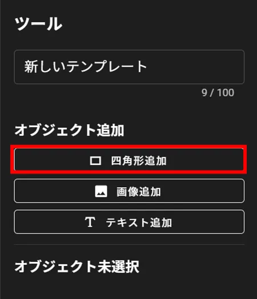Click the 9 / 100 character counter
This screenshot has height=299, width=257.
click(x=218, y=93)
